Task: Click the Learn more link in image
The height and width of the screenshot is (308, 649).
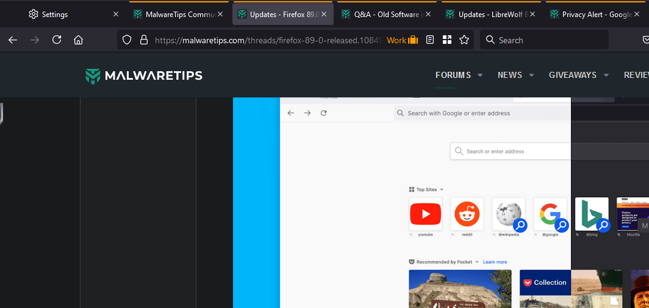Action: 495,262
